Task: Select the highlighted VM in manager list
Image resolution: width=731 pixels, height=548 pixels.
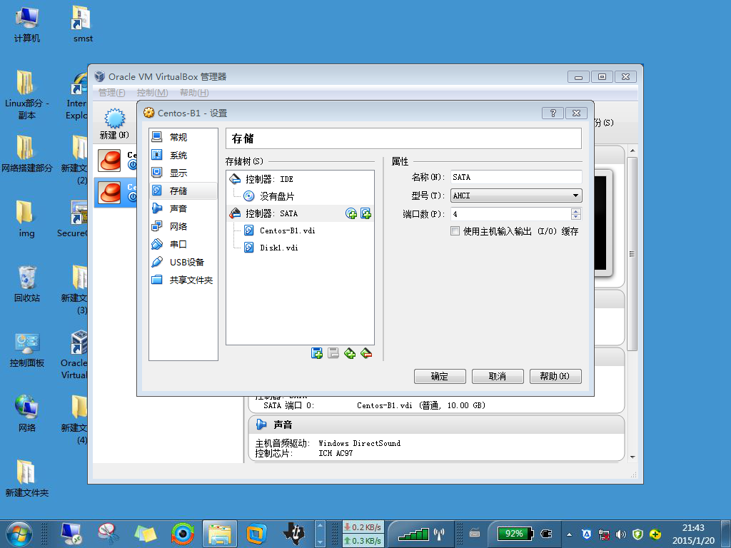Action: coord(115,193)
